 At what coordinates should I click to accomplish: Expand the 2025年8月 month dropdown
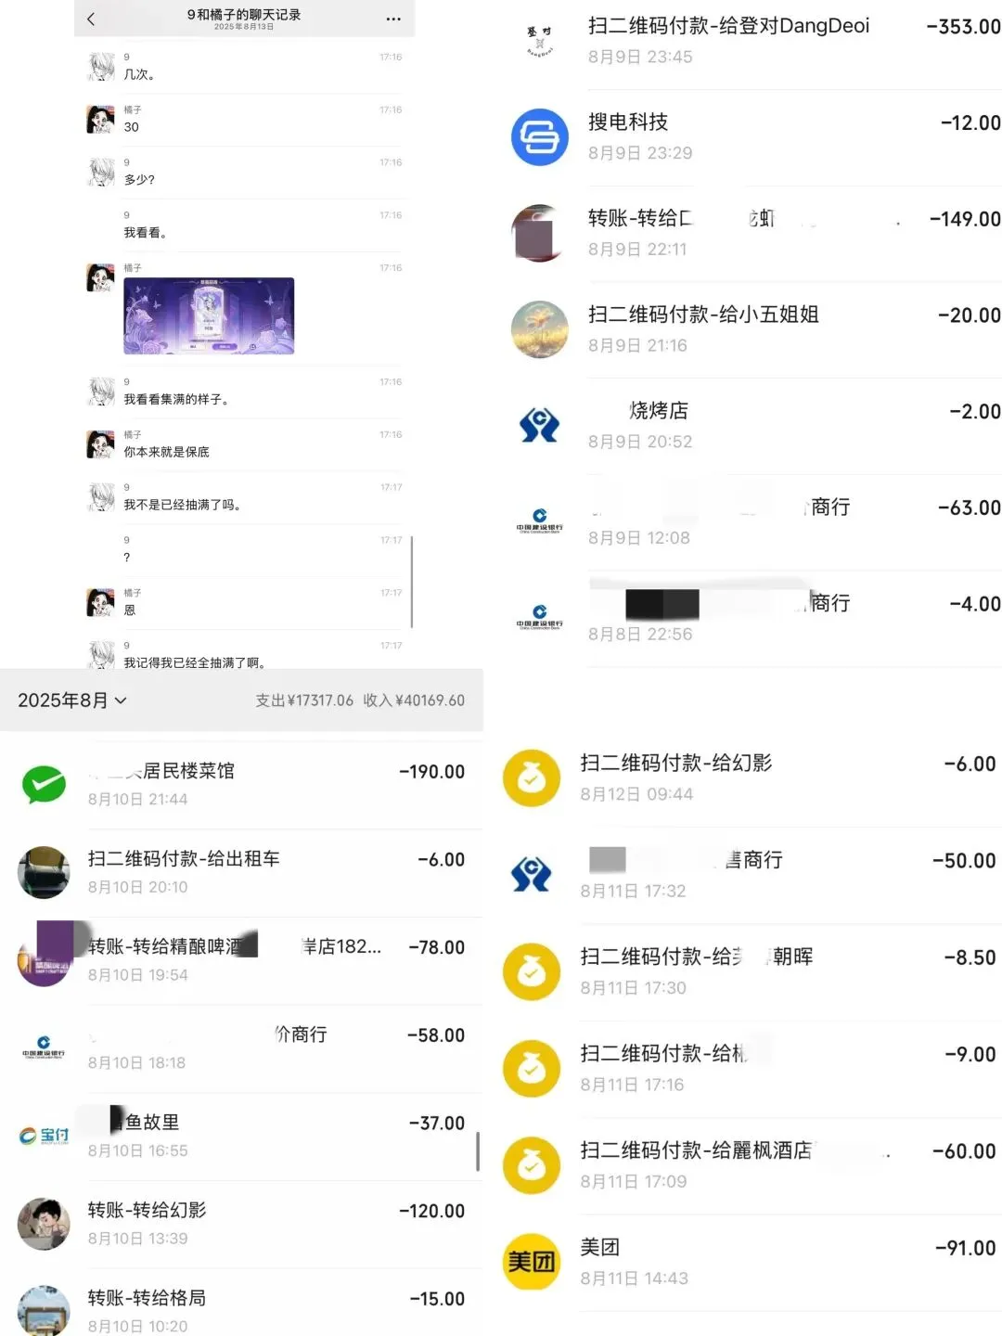[x=72, y=700]
